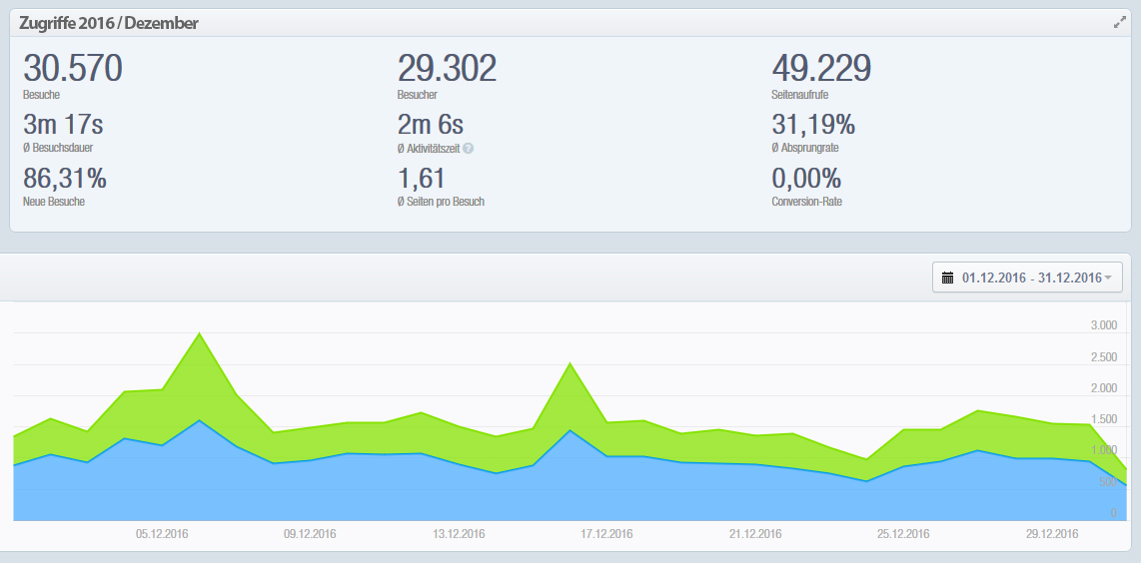Viewport: 1141px width, 563px height.
Task: Click the 3.000 y-axis label
Action: (x=1103, y=325)
